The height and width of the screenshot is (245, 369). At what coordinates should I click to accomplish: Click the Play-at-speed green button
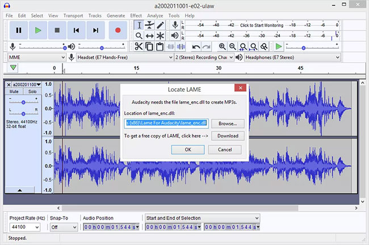[x=278, y=46]
